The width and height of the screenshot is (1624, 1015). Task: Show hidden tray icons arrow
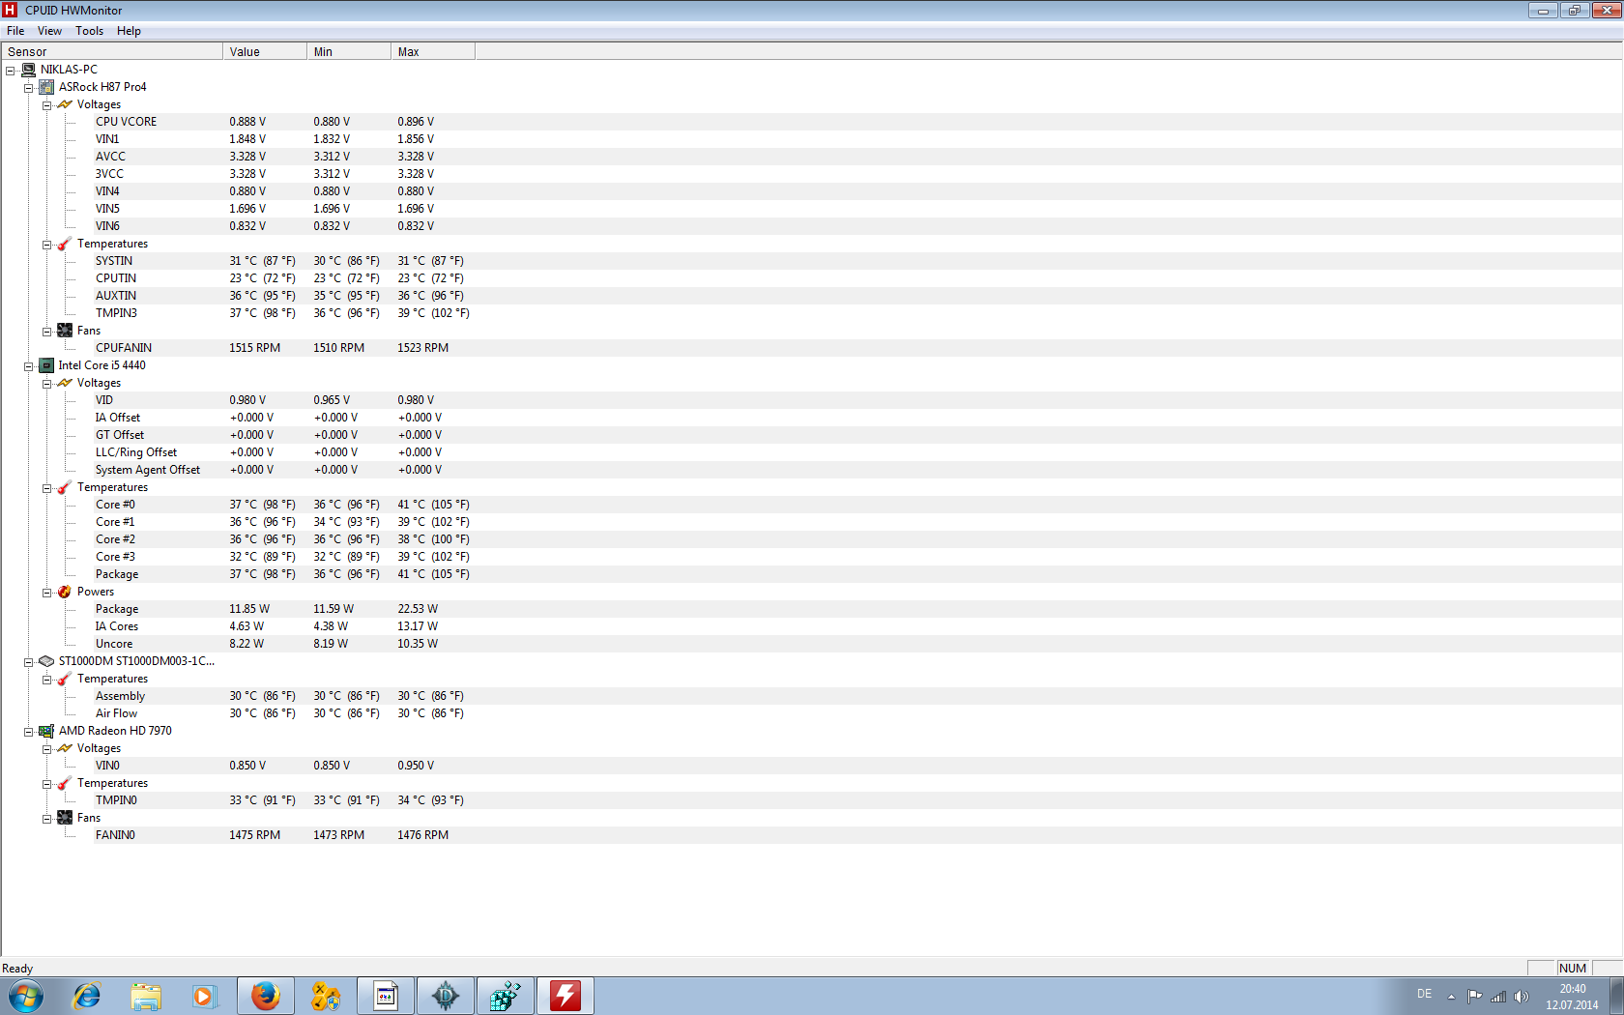tap(1451, 997)
